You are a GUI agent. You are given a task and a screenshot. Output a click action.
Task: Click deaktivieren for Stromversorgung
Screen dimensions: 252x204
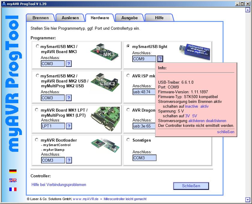point(216,121)
